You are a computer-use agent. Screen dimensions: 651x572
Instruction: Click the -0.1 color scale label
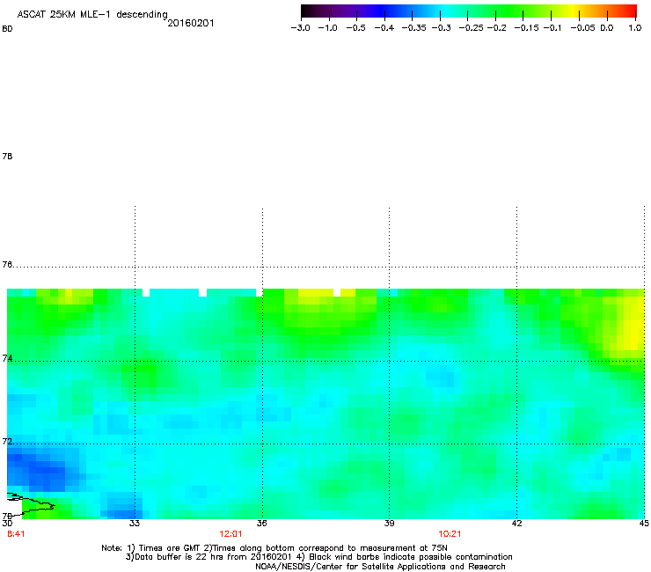[x=552, y=28]
